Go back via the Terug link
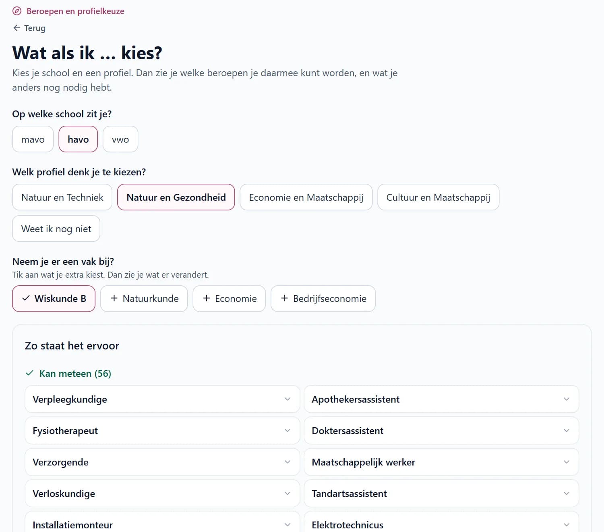Screen dimensions: 604x532 (29, 28)
